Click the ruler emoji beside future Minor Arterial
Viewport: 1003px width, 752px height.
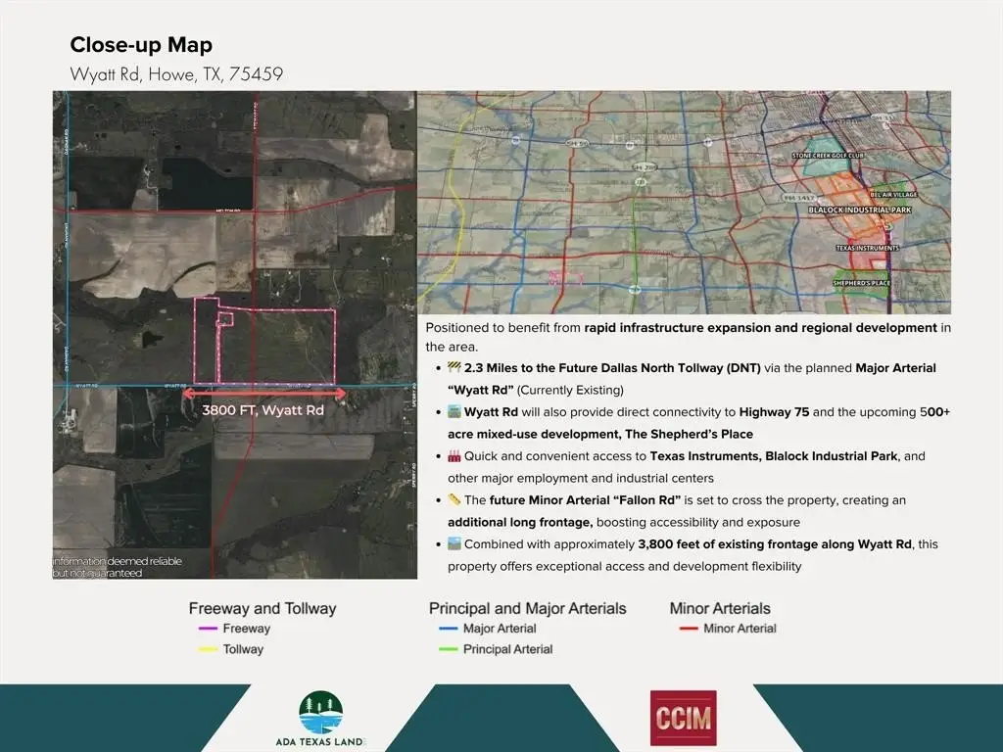click(x=454, y=500)
